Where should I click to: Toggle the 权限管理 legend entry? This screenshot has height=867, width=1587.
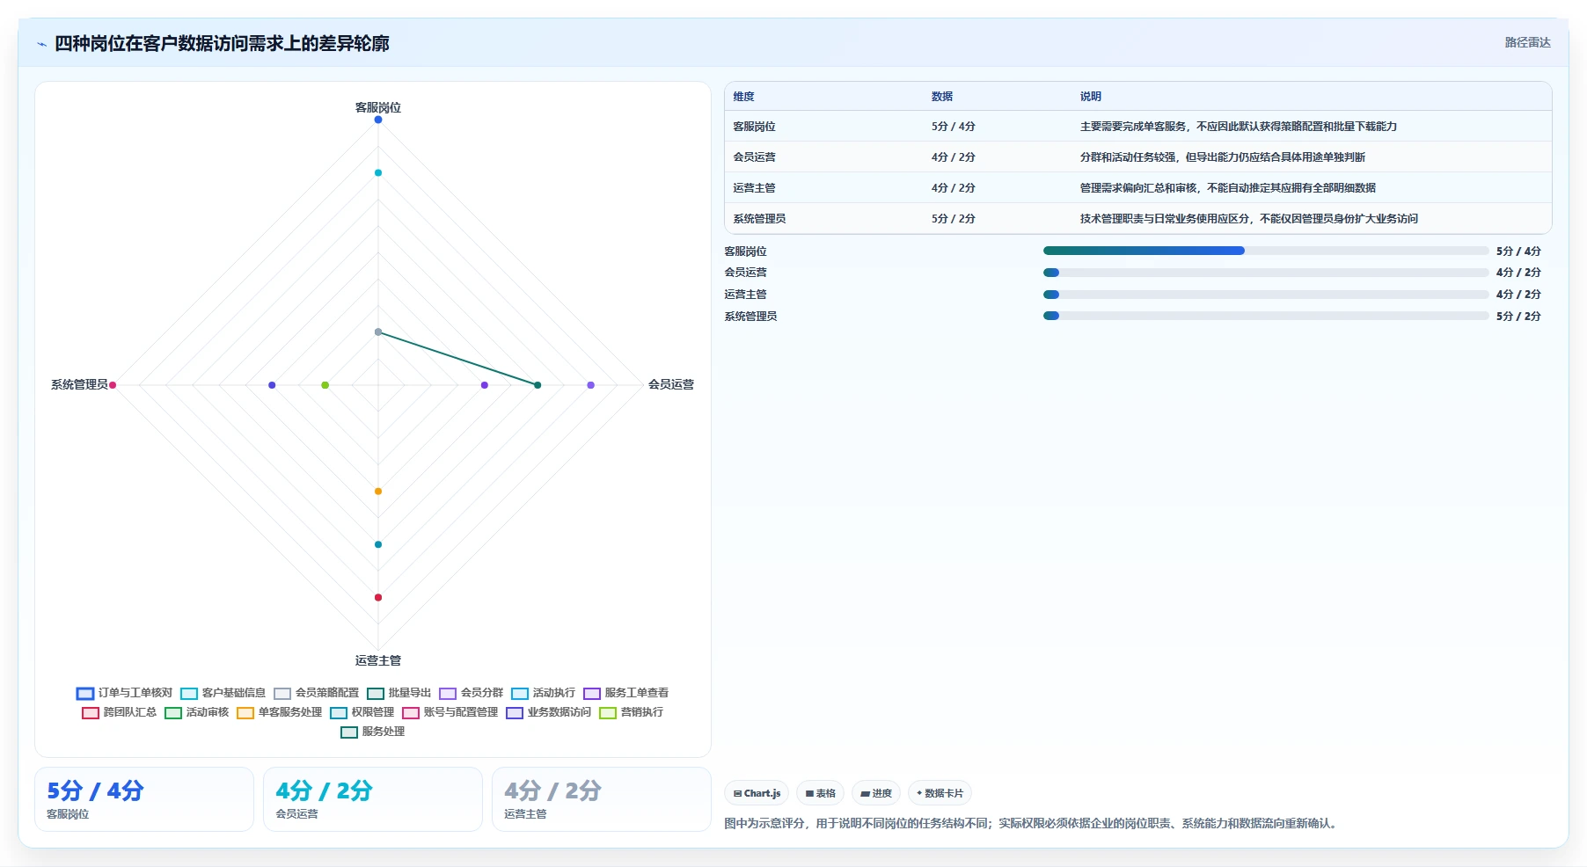(x=362, y=712)
